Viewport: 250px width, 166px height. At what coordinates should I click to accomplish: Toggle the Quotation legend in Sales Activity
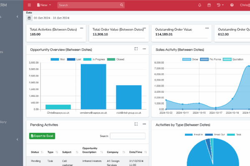(233, 59)
